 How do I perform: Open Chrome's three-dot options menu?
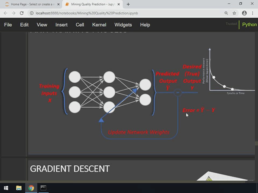click(x=253, y=13)
